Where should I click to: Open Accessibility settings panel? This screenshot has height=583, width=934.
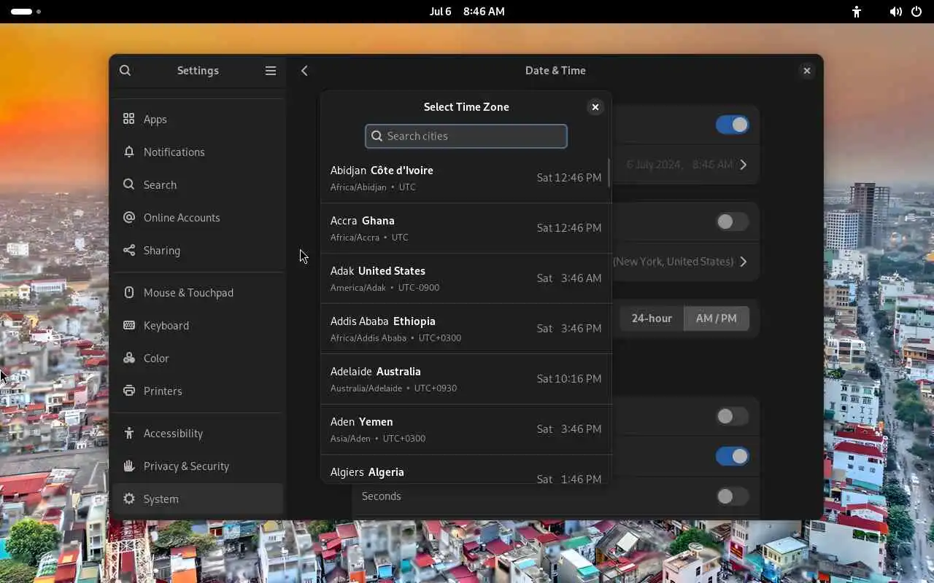198,433
